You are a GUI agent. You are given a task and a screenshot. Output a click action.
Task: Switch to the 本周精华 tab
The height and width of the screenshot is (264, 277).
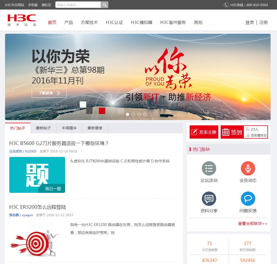pyautogui.click(x=69, y=128)
